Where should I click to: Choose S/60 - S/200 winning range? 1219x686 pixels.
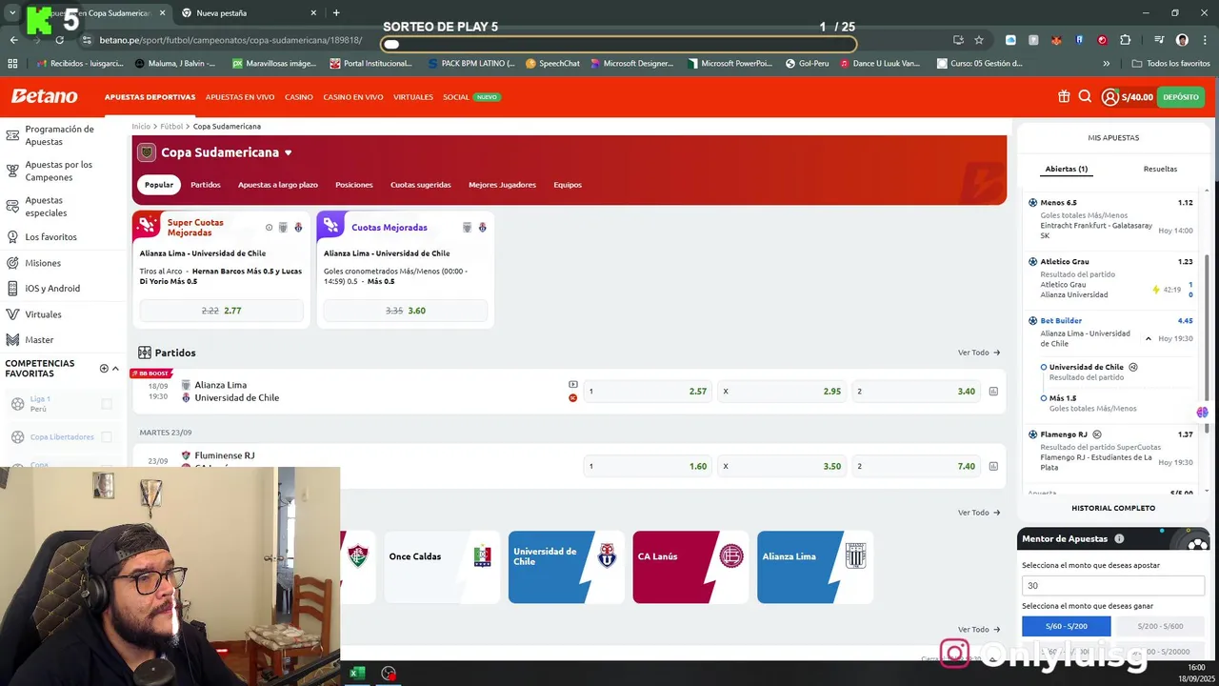pyautogui.click(x=1066, y=626)
